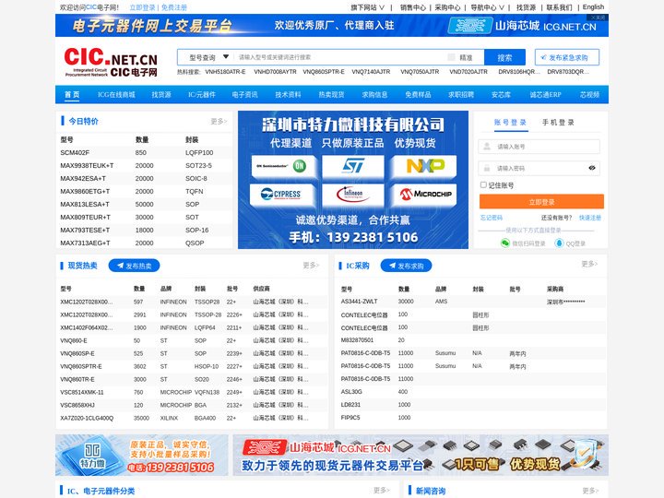
Task: Select hot search term VNH5180ATR-E
Action: (225, 72)
